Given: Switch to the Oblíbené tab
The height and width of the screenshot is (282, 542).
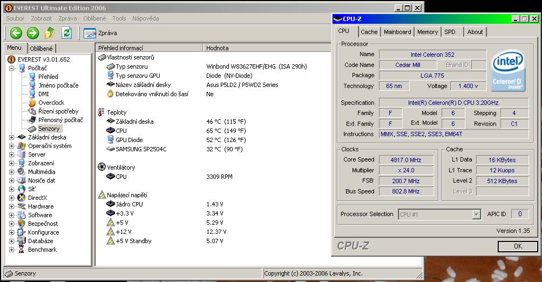Looking at the screenshot, I should (41, 49).
